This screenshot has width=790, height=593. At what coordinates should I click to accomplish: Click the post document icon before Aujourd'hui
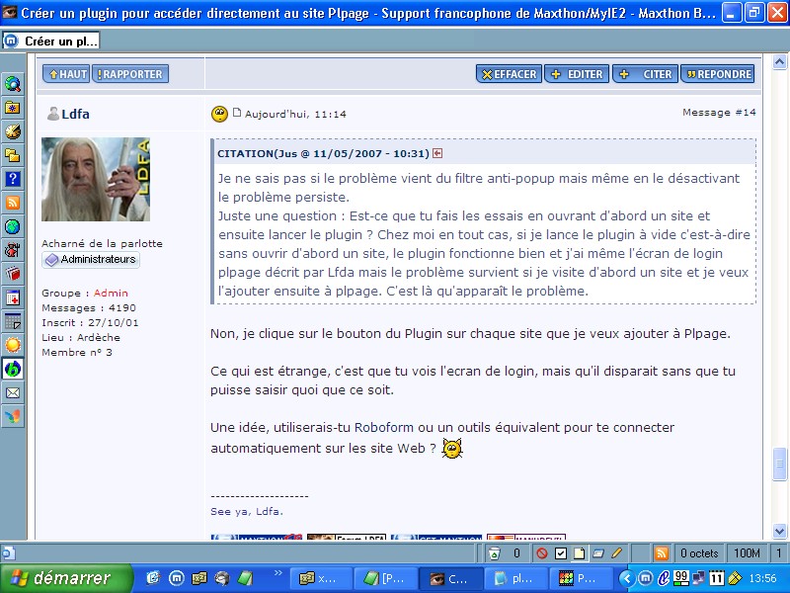click(x=237, y=113)
